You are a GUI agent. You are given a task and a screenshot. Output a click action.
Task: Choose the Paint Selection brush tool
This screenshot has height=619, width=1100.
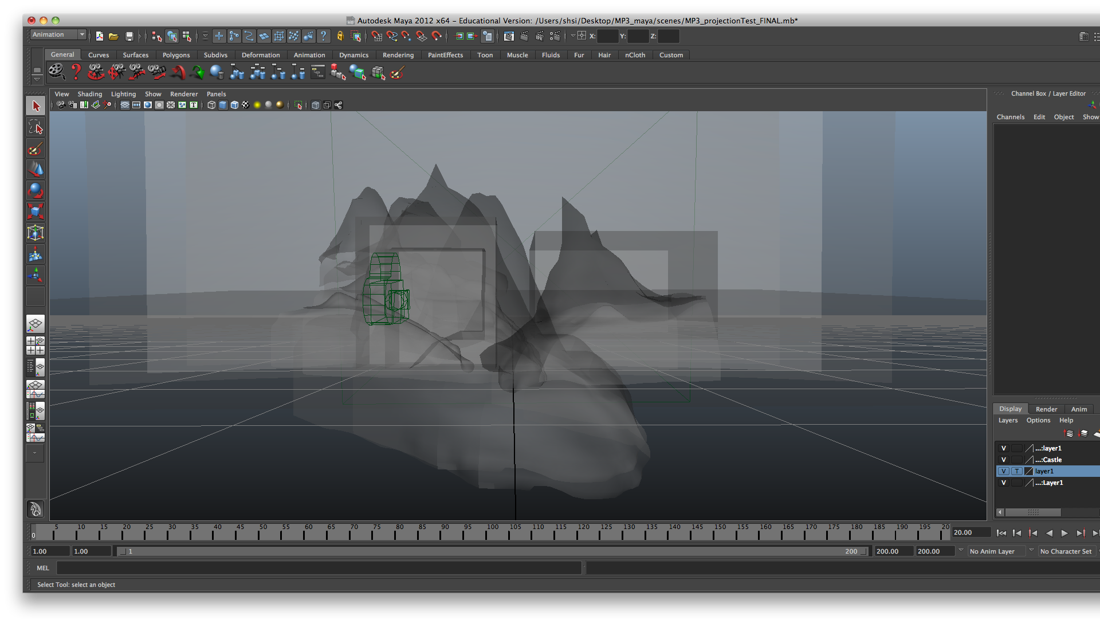[36, 149]
